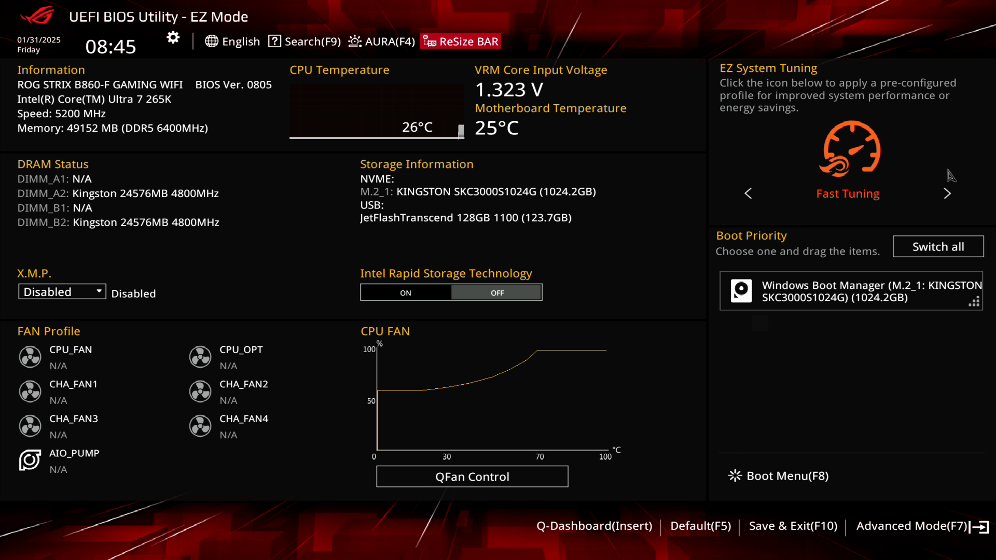Click drag handle dots on boot entry
Image resolution: width=996 pixels, height=560 pixels.
[x=974, y=302]
